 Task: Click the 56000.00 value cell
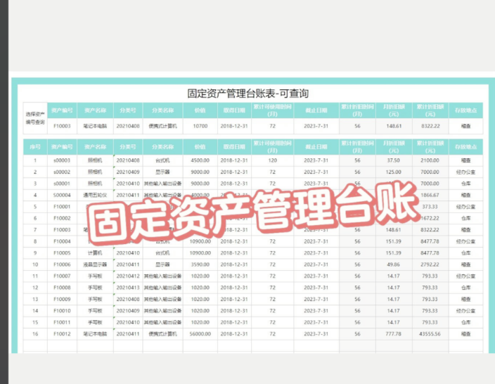pyautogui.click(x=200, y=333)
